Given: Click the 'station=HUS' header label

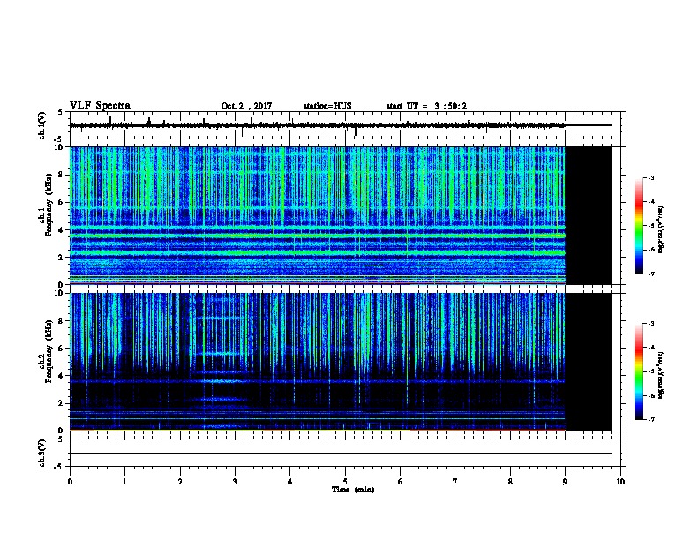Looking at the screenshot, I should (327, 106).
